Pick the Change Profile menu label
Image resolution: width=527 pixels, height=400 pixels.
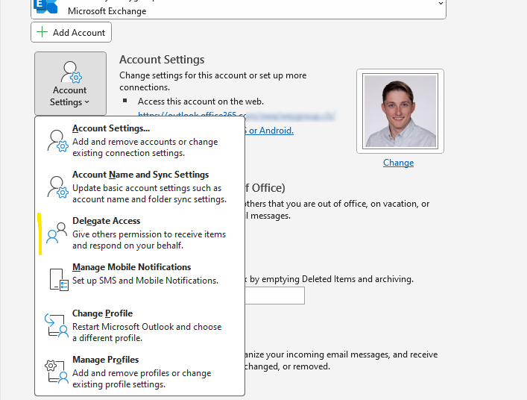point(102,313)
